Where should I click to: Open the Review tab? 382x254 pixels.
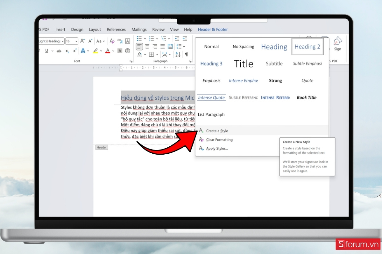158,30
